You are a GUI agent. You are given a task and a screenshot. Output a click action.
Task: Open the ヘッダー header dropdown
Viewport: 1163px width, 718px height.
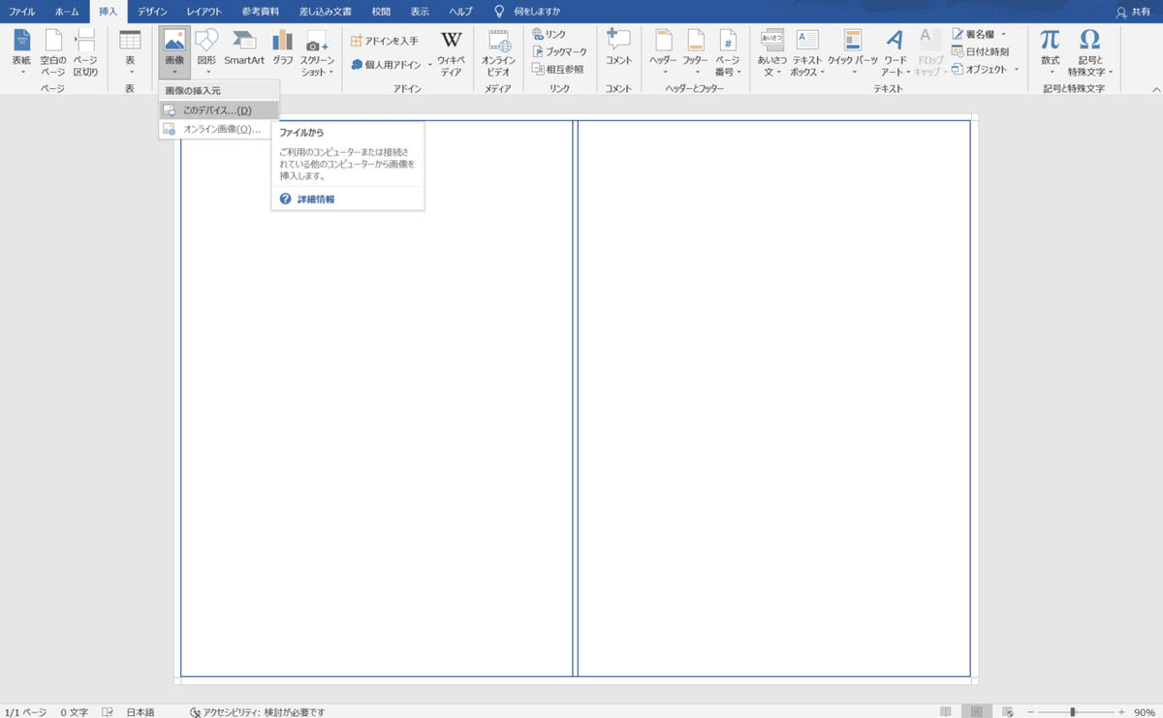click(x=664, y=53)
